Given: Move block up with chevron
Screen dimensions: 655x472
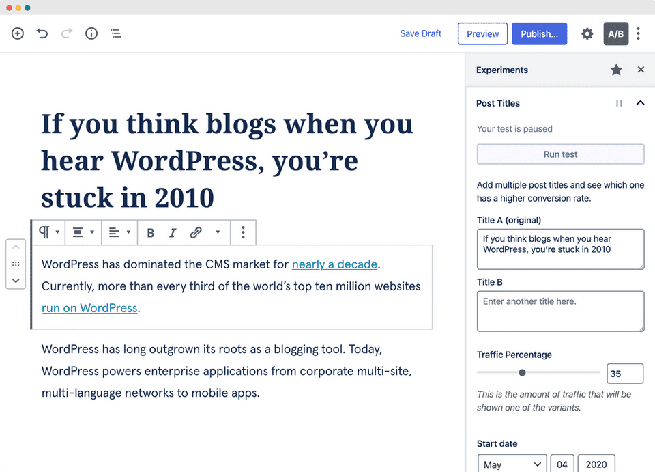Looking at the screenshot, I should coord(16,247).
